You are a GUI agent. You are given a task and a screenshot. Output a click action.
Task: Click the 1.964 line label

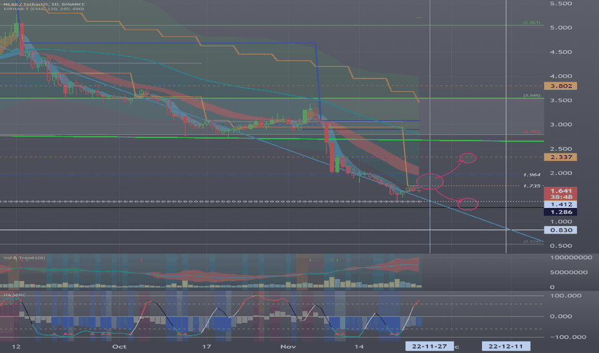[532, 175]
